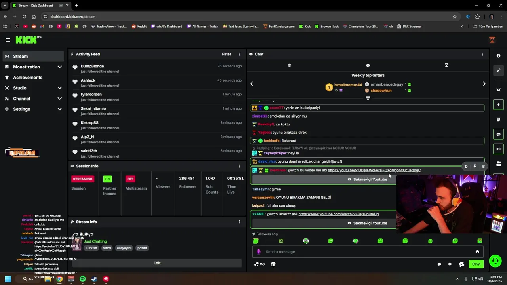Viewport: 507px width, 285px height.
Task: Click the DumpBlonde follower entry
Action: tap(157, 68)
